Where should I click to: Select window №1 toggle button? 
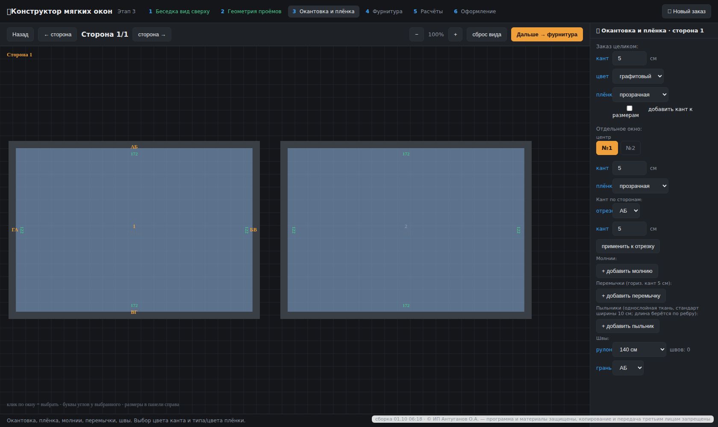click(607, 148)
